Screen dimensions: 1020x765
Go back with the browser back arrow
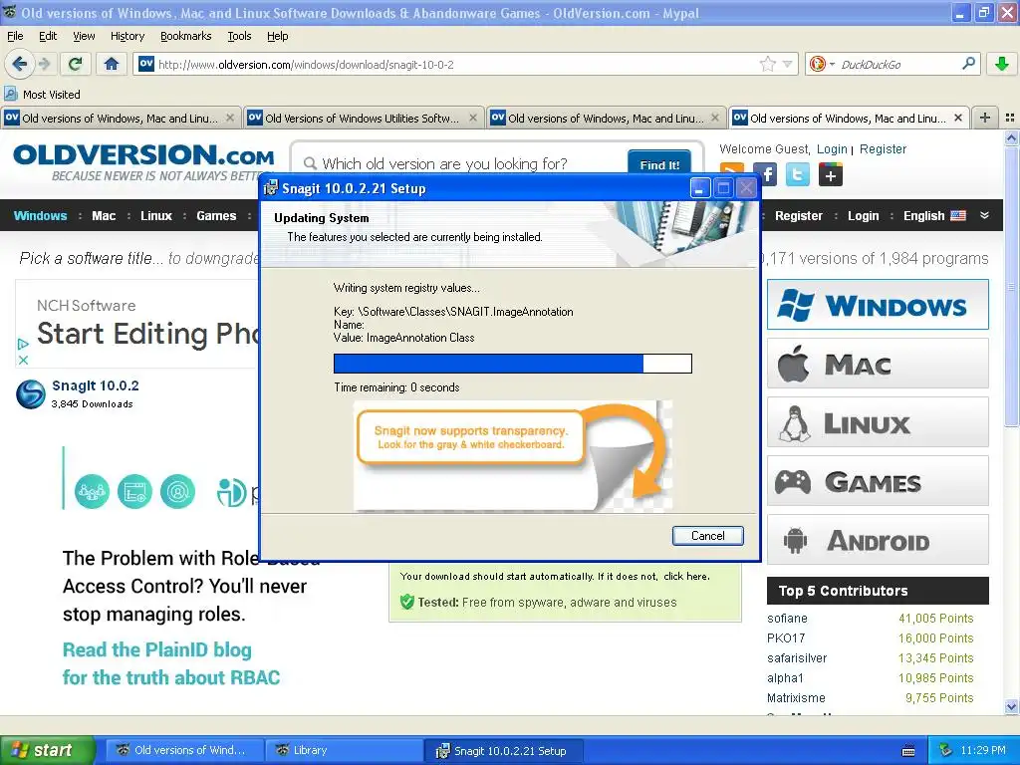[x=19, y=64]
